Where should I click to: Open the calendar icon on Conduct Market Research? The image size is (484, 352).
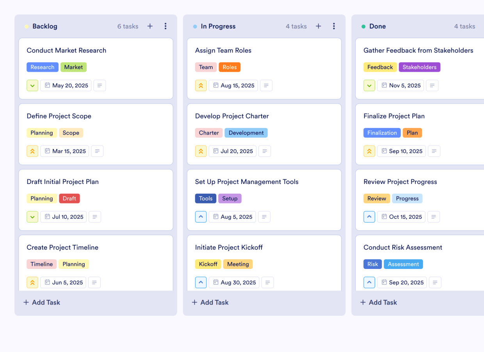tap(48, 85)
